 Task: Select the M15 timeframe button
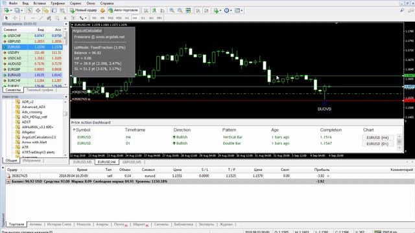111,18
